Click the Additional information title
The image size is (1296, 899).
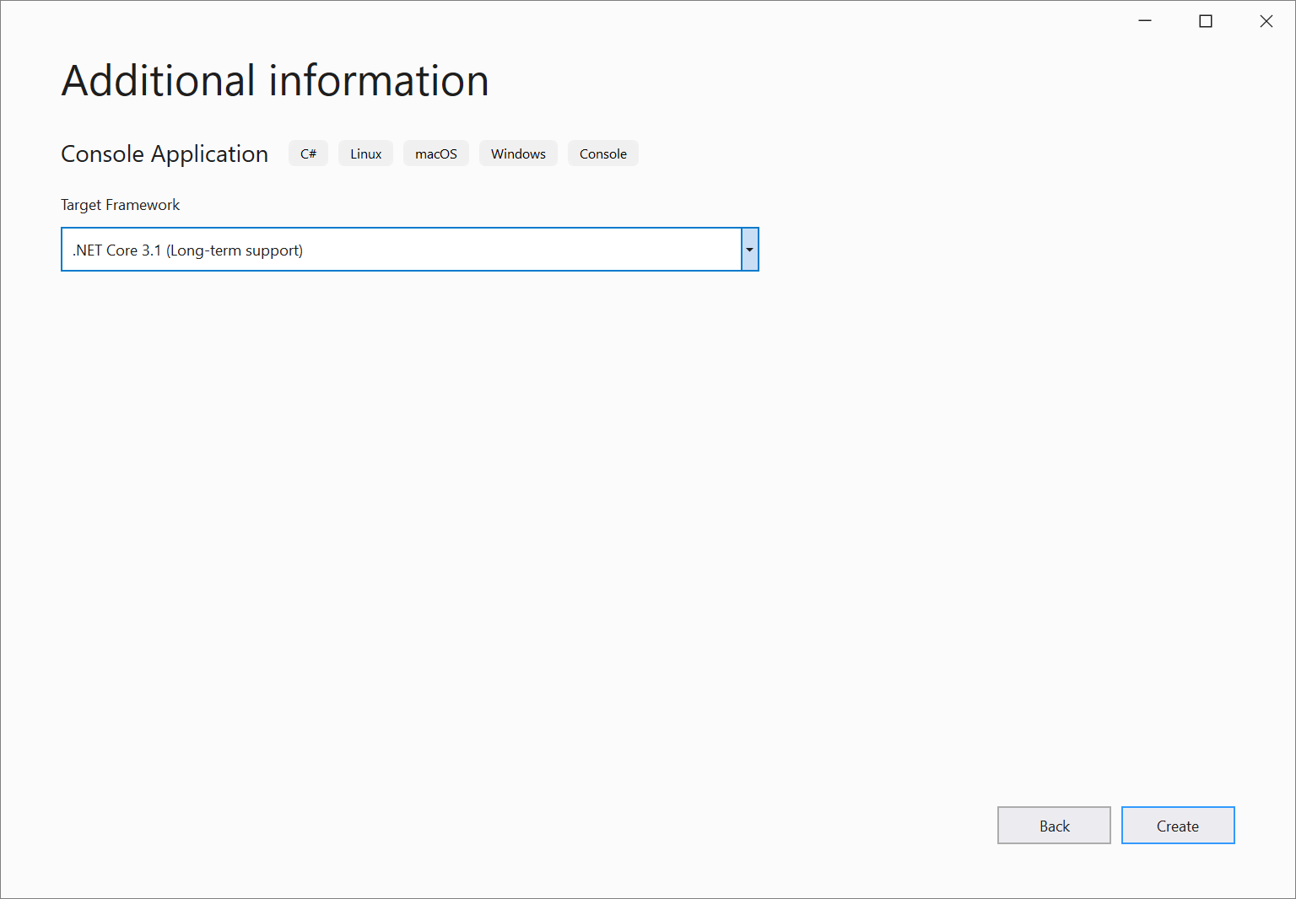(x=273, y=81)
